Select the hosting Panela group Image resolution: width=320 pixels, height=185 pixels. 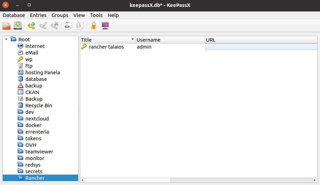(42, 73)
